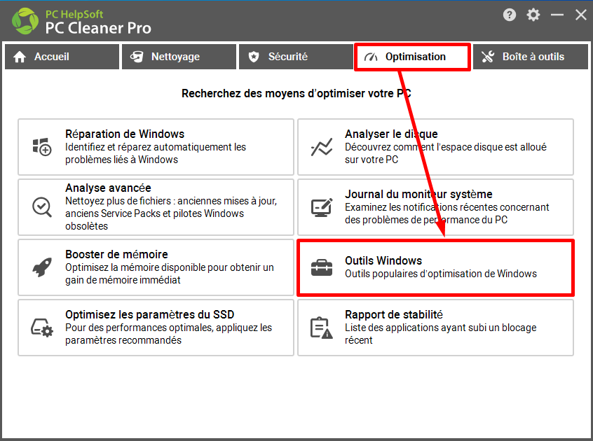Click the chart icon for Analyser le disque
This screenshot has height=441, width=593.
click(x=322, y=147)
